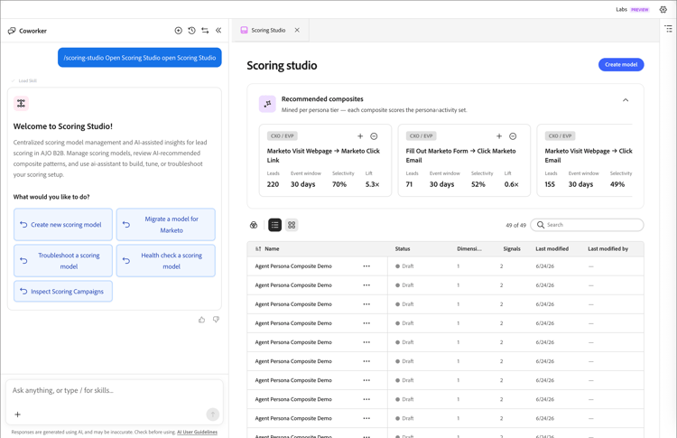Open more options for eighth Agent Persona Composite Demo row

[366, 399]
